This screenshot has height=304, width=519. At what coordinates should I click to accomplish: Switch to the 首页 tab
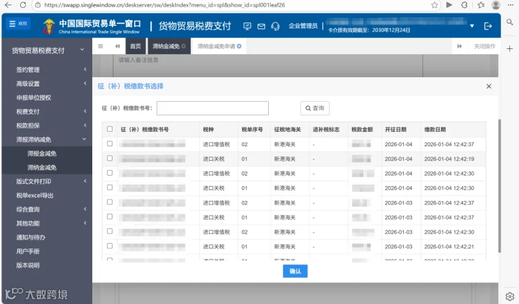(136, 46)
